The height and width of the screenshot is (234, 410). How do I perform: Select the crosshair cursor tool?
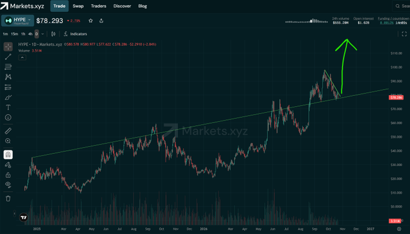coord(8,46)
